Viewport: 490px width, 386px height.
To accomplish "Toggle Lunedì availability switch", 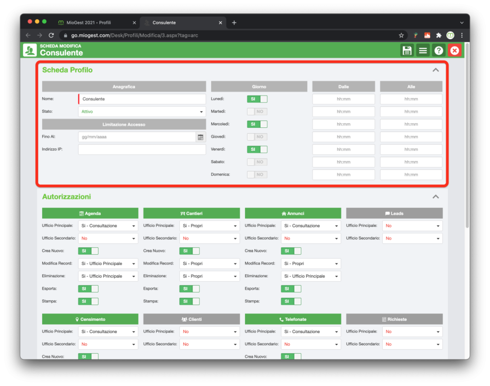I will 257,99.
